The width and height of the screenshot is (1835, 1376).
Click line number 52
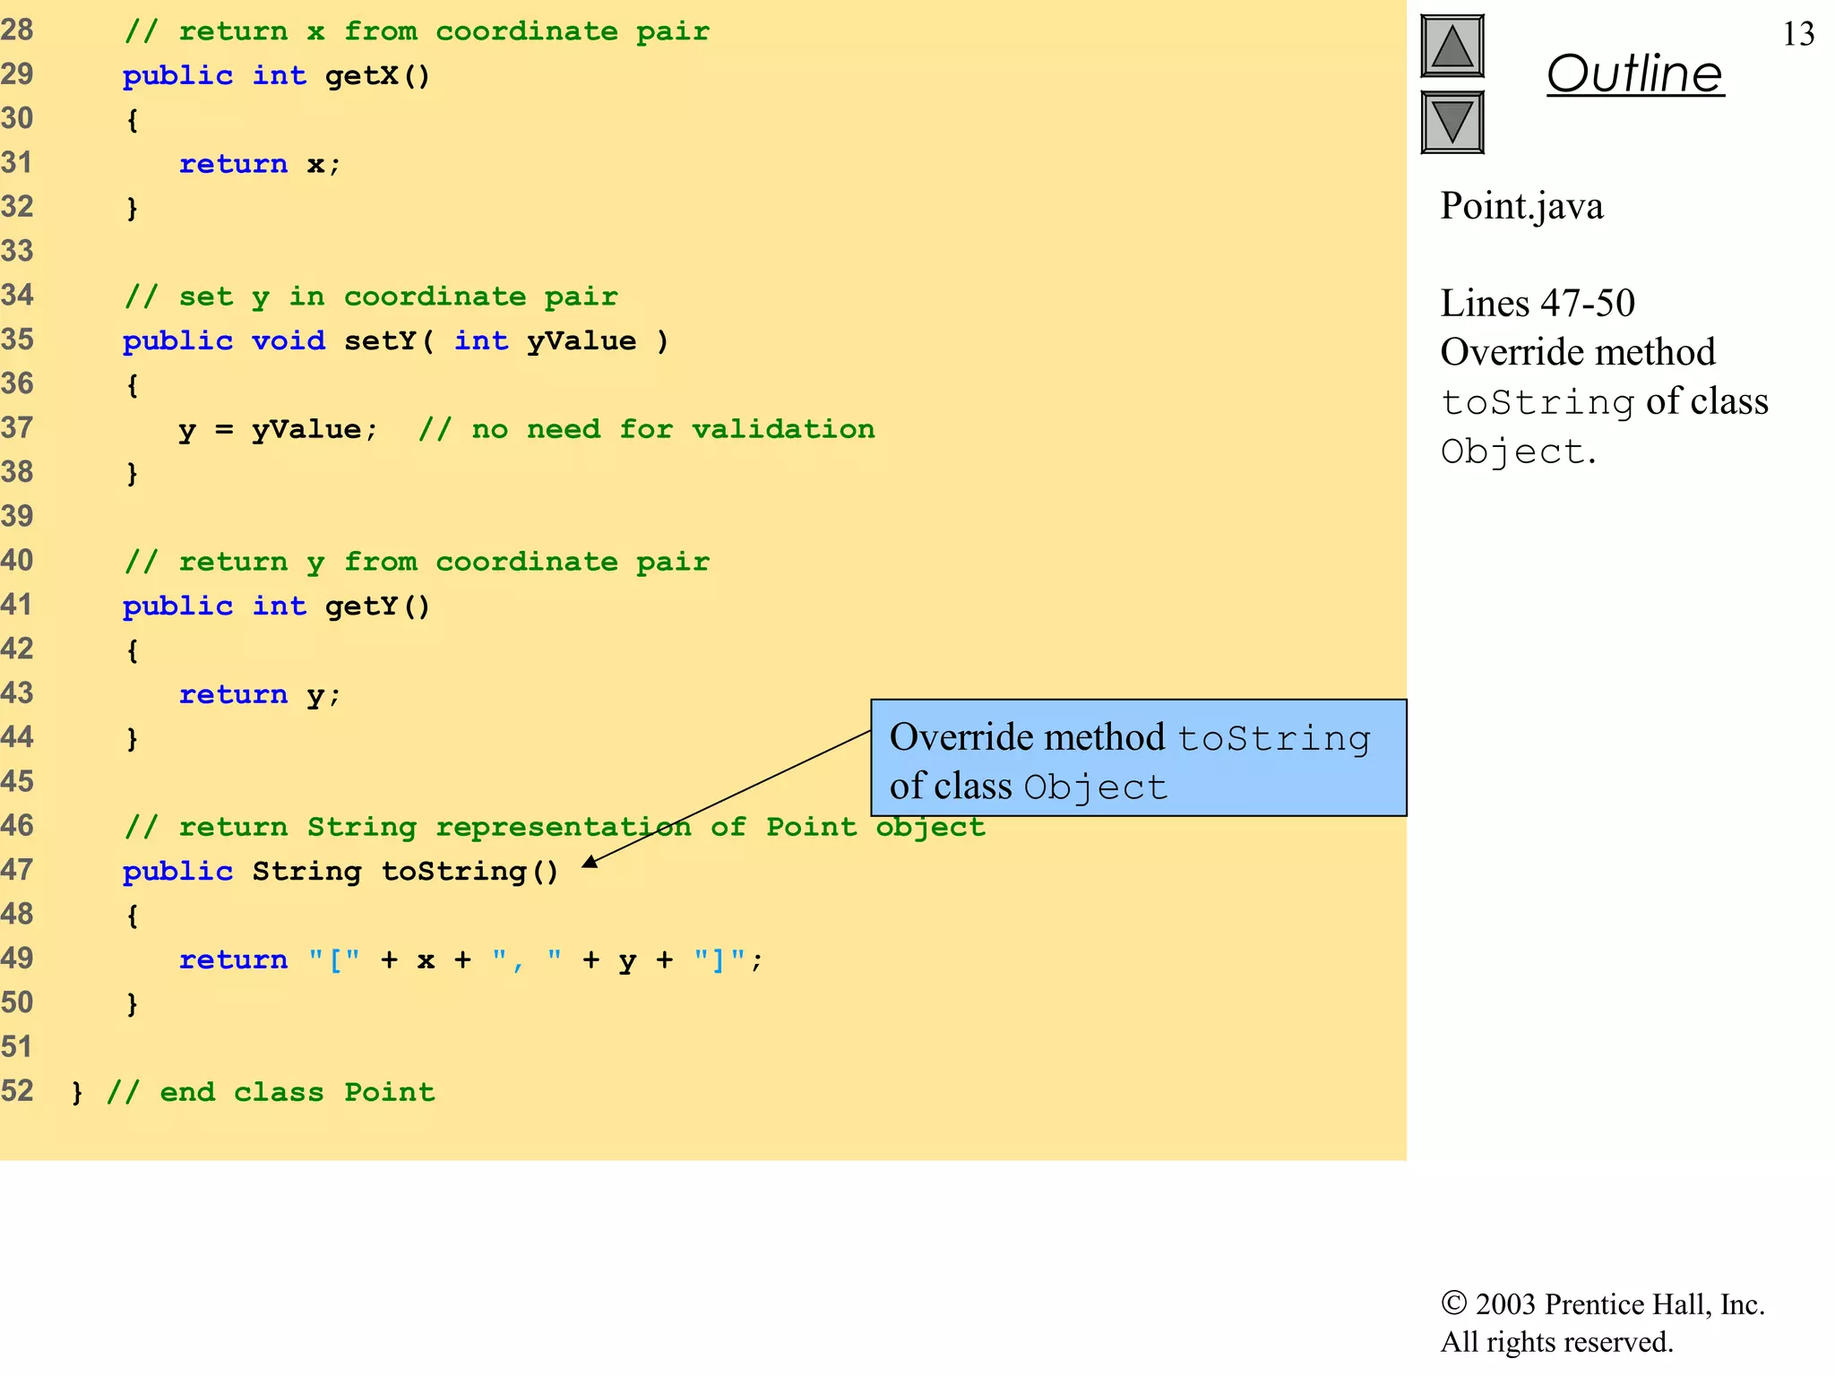pyautogui.click(x=17, y=1091)
